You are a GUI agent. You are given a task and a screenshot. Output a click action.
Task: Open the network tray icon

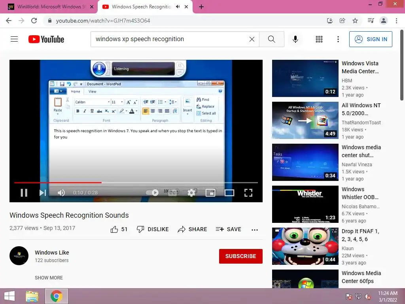click(358, 296)
